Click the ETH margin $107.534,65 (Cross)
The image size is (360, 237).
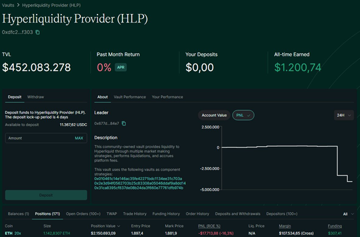coord(296,233)
